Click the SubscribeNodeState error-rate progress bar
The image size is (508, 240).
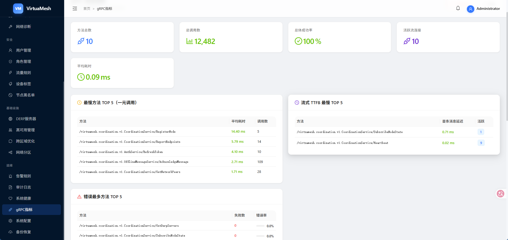[260, 236]
